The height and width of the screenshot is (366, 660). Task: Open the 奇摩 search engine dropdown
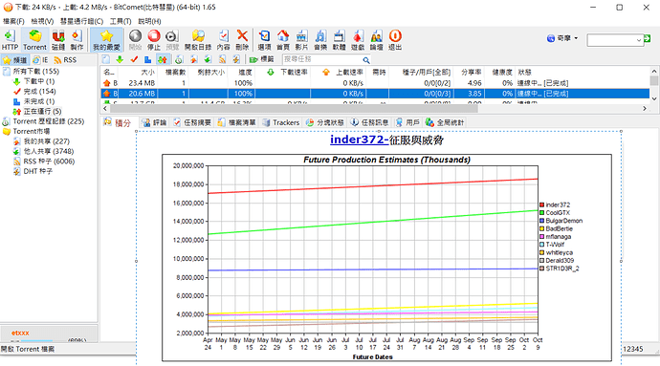(562, 38)
